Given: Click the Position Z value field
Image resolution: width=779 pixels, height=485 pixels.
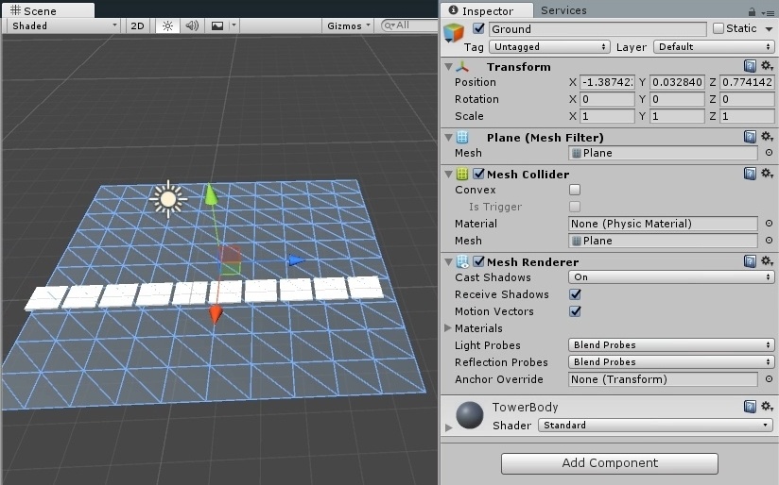Looking at the screenshot, I should pyautogui.click(x=747, y=82).
